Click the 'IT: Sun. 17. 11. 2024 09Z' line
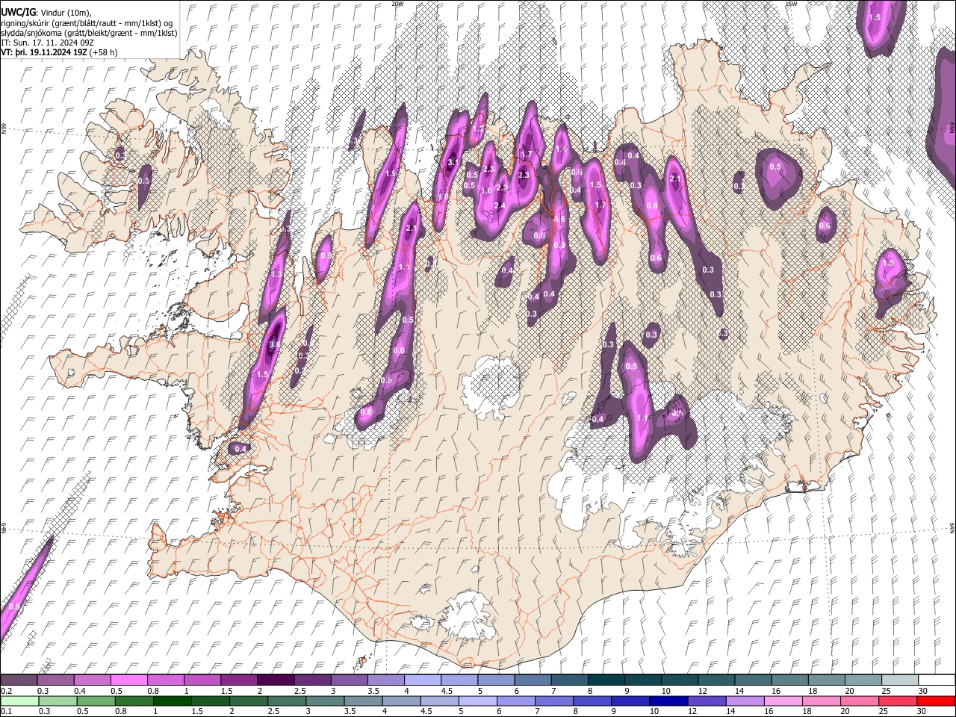This screenshot has width=956, height=717. [46, 43]
